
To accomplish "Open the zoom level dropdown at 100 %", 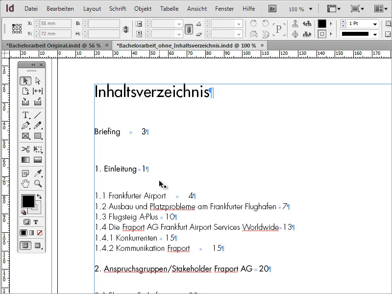I will (311, 9).
